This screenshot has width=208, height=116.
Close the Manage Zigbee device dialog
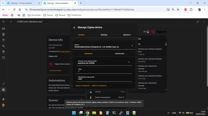click(74, 28)
